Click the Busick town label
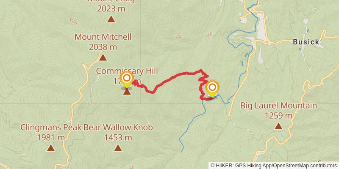Image resolution: width=339 pixels, height=169 pixels. point(306,42)
